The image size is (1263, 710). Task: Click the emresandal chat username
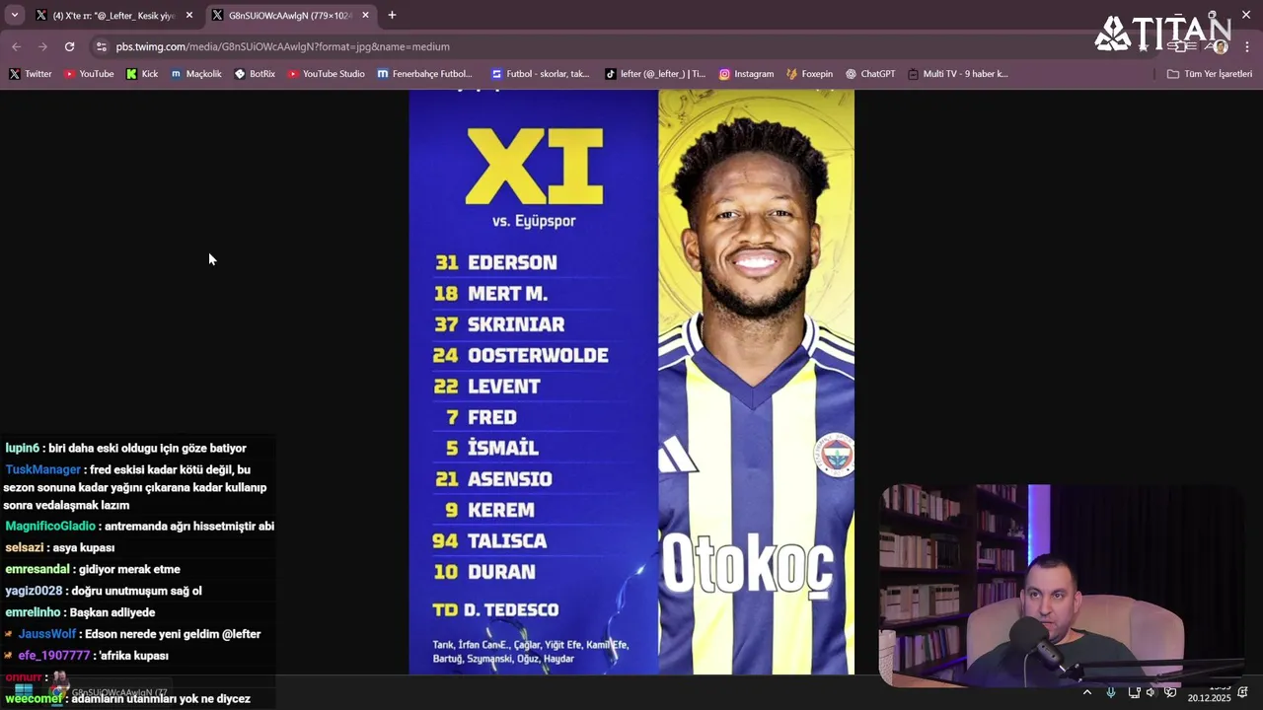click(37, 569)
